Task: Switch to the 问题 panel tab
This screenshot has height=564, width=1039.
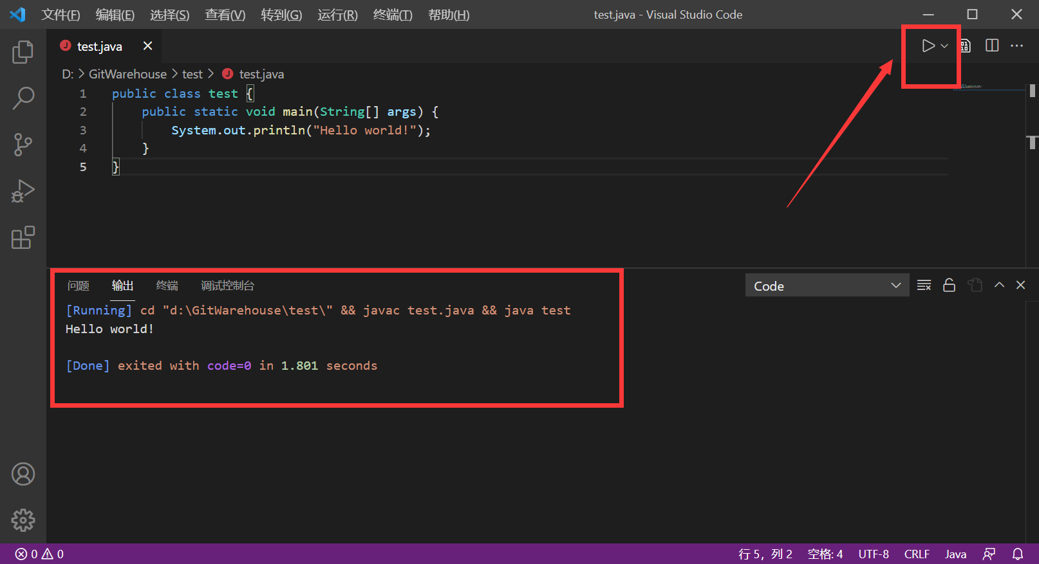Action: tap(79, 286)
